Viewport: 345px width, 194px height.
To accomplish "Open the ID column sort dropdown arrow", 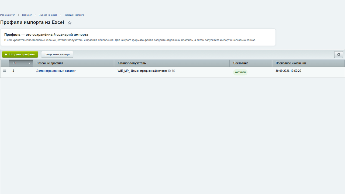I will (x=30, y=63).
